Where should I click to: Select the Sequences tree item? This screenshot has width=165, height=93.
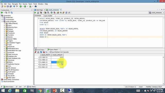11,47
